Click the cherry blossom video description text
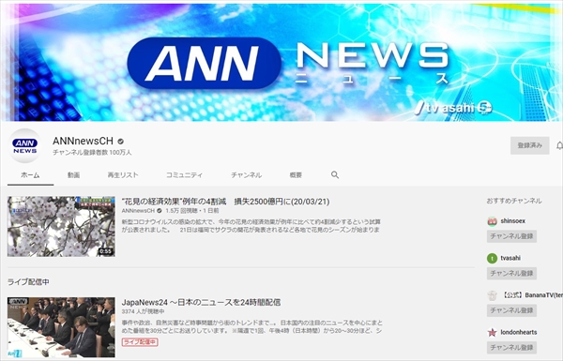Image resolution: width=563 pixels, height=361 pixels. click(x=251, y=226)
